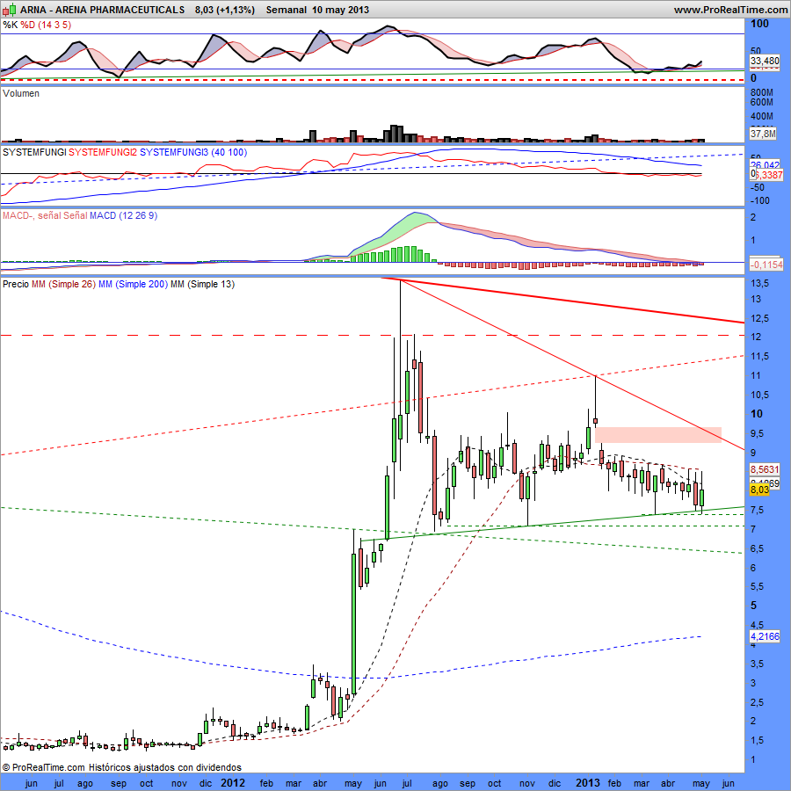The width and height of the screenshot is (791, 791).
Task: Click the 2012 year label on time axis
Action: pyautogui.click(x=233, y=783)
